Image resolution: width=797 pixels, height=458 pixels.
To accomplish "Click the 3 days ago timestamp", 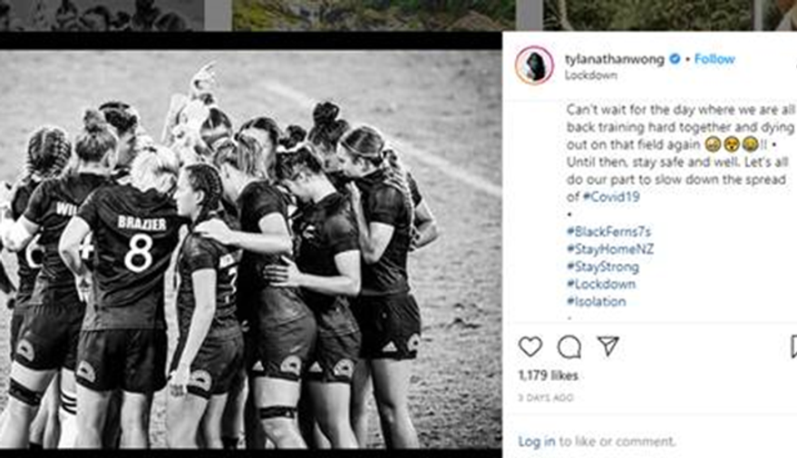I will tap(546, 397).
